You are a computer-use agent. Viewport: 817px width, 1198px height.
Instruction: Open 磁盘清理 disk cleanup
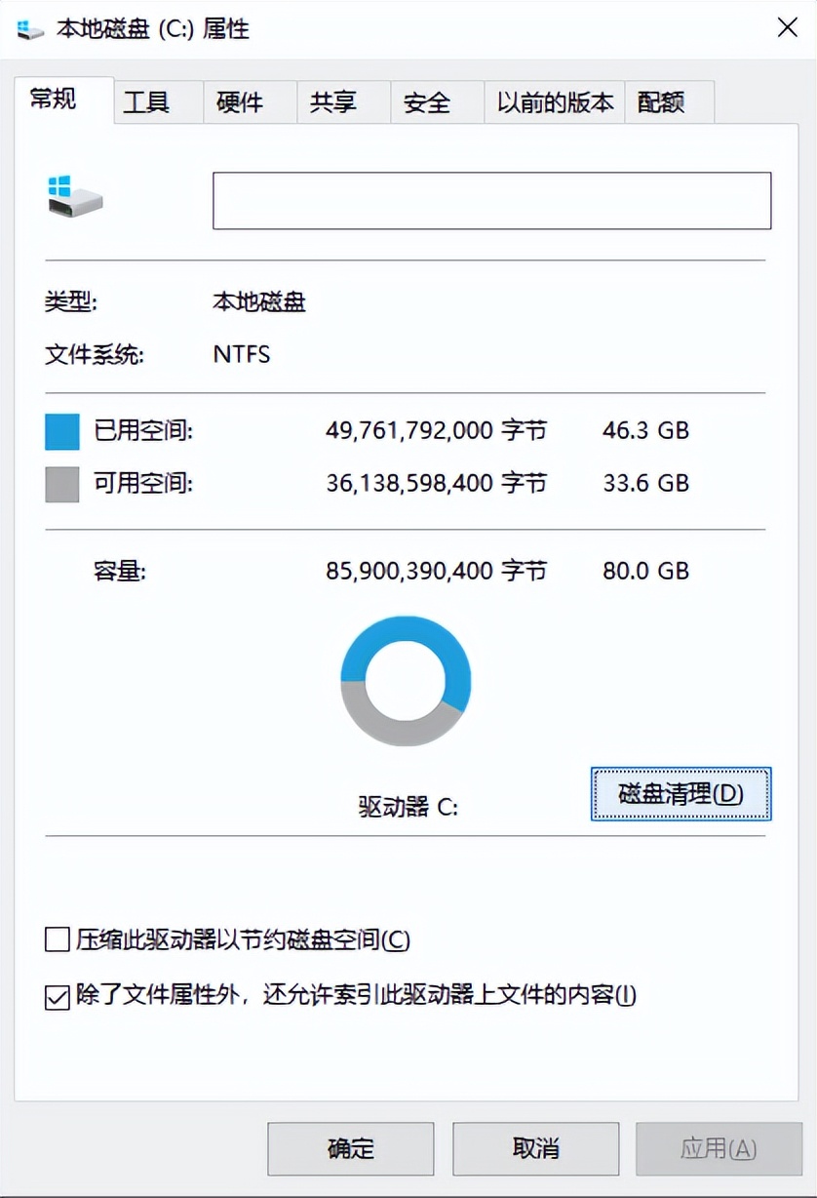(680, 793)
